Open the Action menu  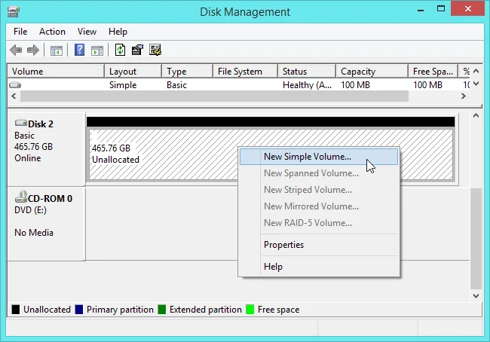52,32
